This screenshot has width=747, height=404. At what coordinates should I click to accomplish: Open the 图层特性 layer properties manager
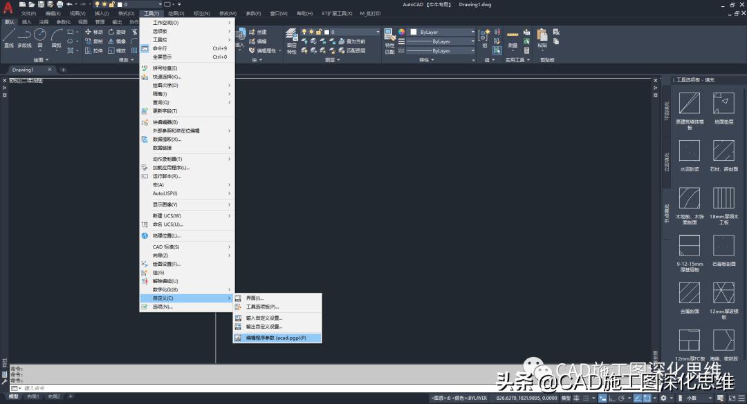[x=292, y=41]
